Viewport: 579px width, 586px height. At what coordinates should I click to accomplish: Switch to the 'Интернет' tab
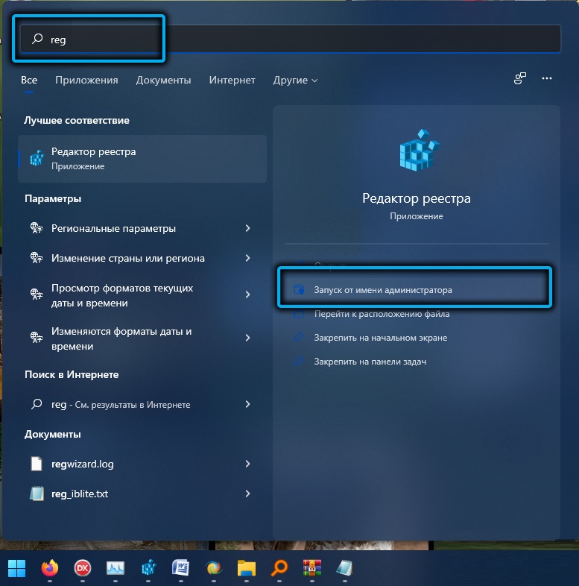pos(232,80)
